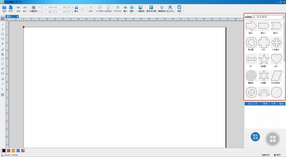Choose the text tool (A icon)
This screenshot has width=286, height=157.
pyautogui.click(x=3, y=44)
